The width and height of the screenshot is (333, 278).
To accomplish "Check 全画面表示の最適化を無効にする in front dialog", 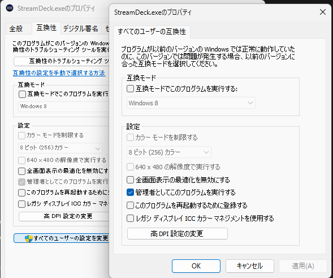I will 130,179.
